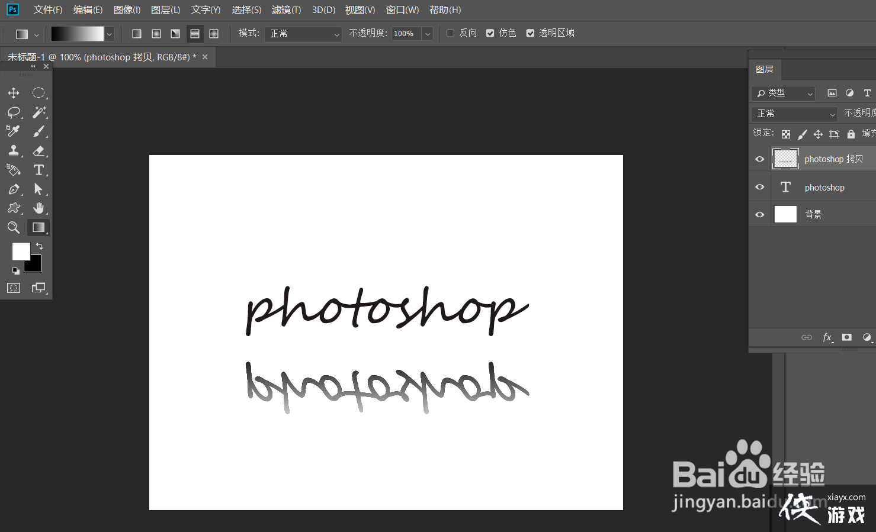Select the Move tool
Image resolution: width=876 pixels, height=532 pixels.
click(14, 93)
